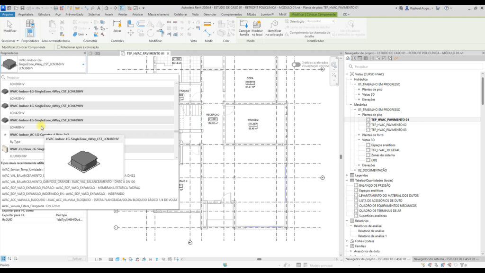Image resolution: width=485 pixels, height=273 pixels.
Task: Switch to the Gerenciar ribbon tab
Action: [x=210, y=14]
